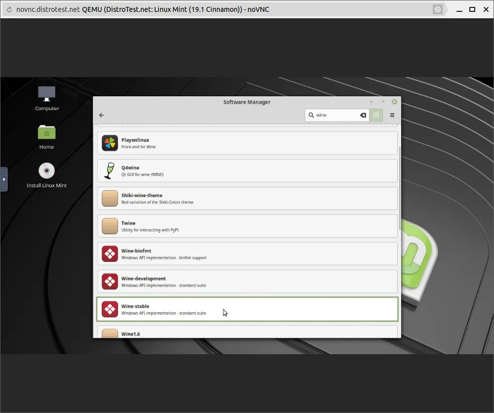The image size is (494, 413).
Task: Open the Wine1.6 title
Action: tap(130, 334)
